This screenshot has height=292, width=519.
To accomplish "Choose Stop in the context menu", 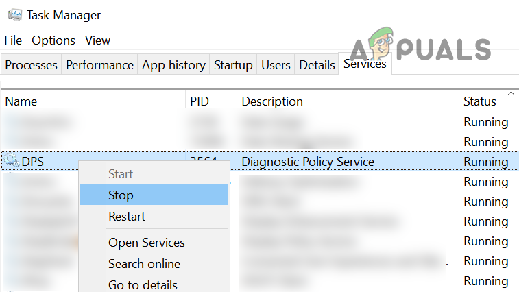I will tap(121, 195).
